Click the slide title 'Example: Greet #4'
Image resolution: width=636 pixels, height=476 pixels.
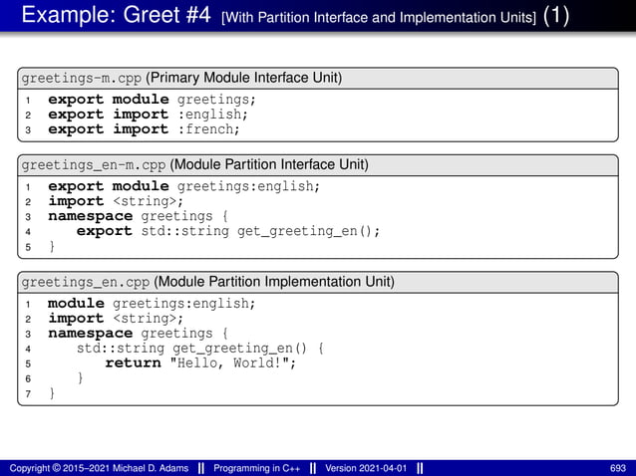tap(116, 15)
